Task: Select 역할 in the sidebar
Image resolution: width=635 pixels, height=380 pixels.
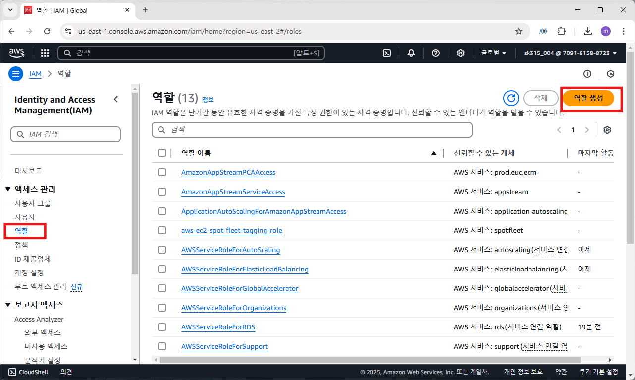Action: (x=21, y=231)
